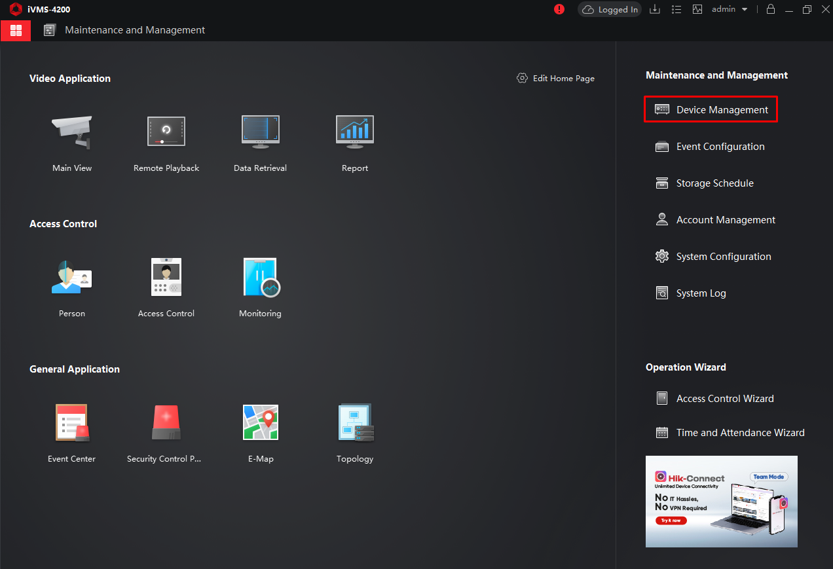The image size is (833, 569).
Task: Click Edit Home Page
Action: pos(555,79)
